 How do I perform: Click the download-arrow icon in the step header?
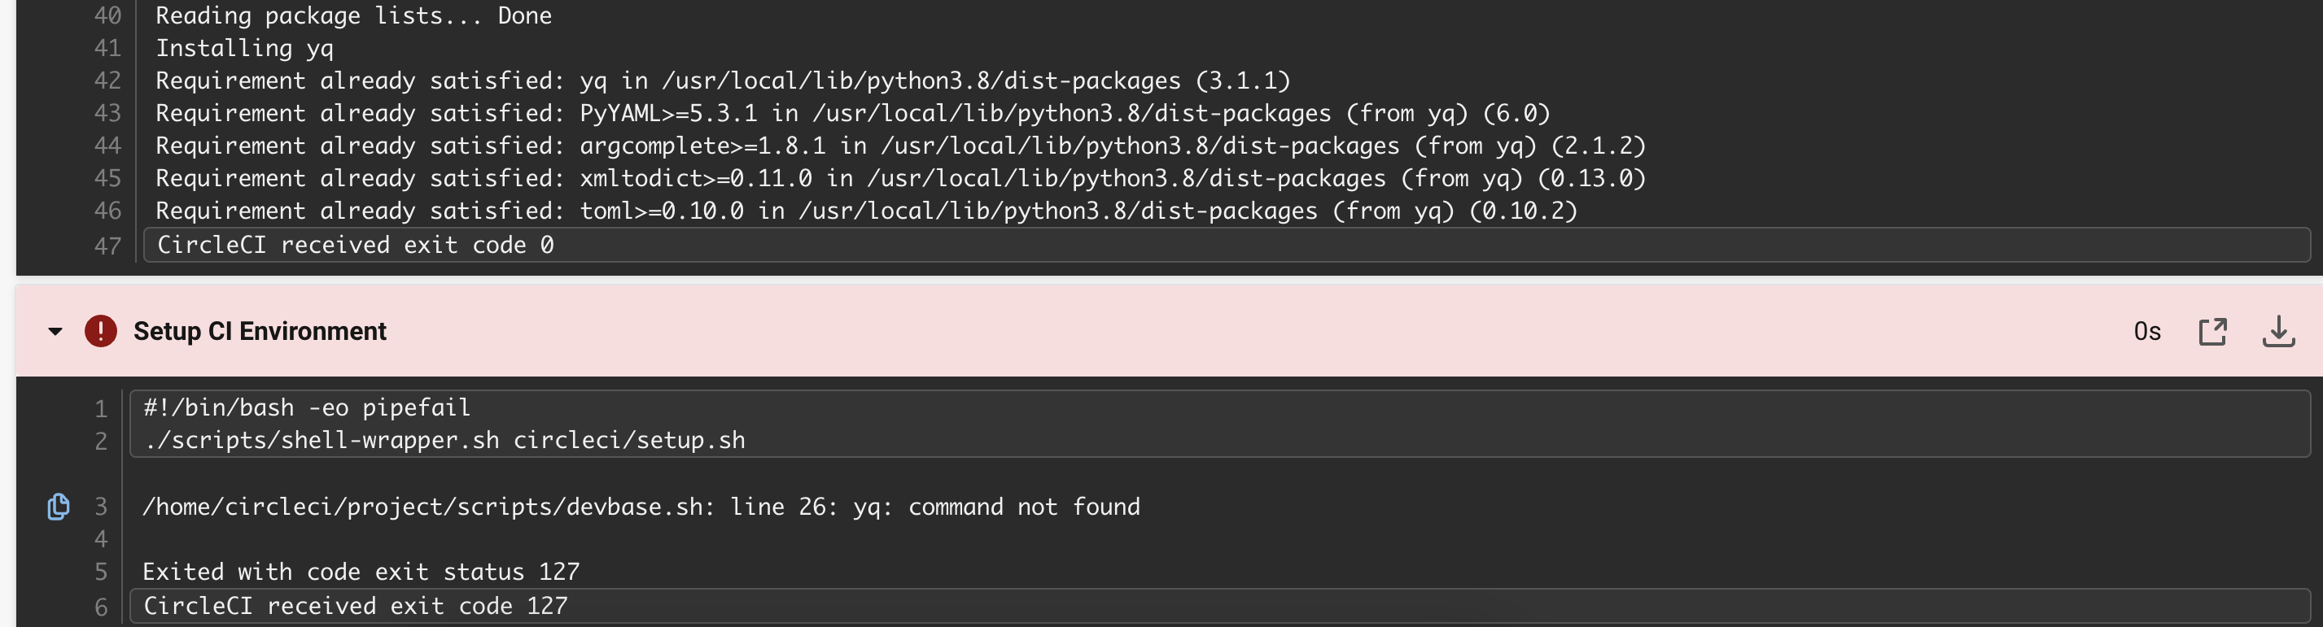[x=2281, y=331]
